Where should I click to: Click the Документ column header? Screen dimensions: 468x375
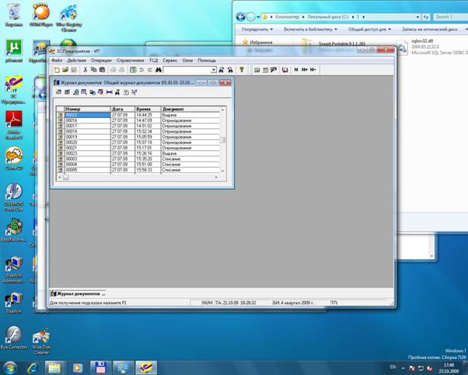[190, 109]
